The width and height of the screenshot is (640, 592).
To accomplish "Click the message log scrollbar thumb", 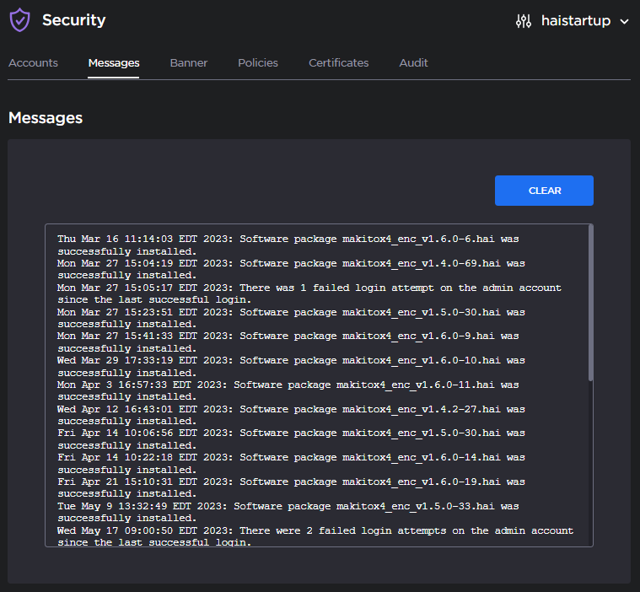I will coord(590,302).
